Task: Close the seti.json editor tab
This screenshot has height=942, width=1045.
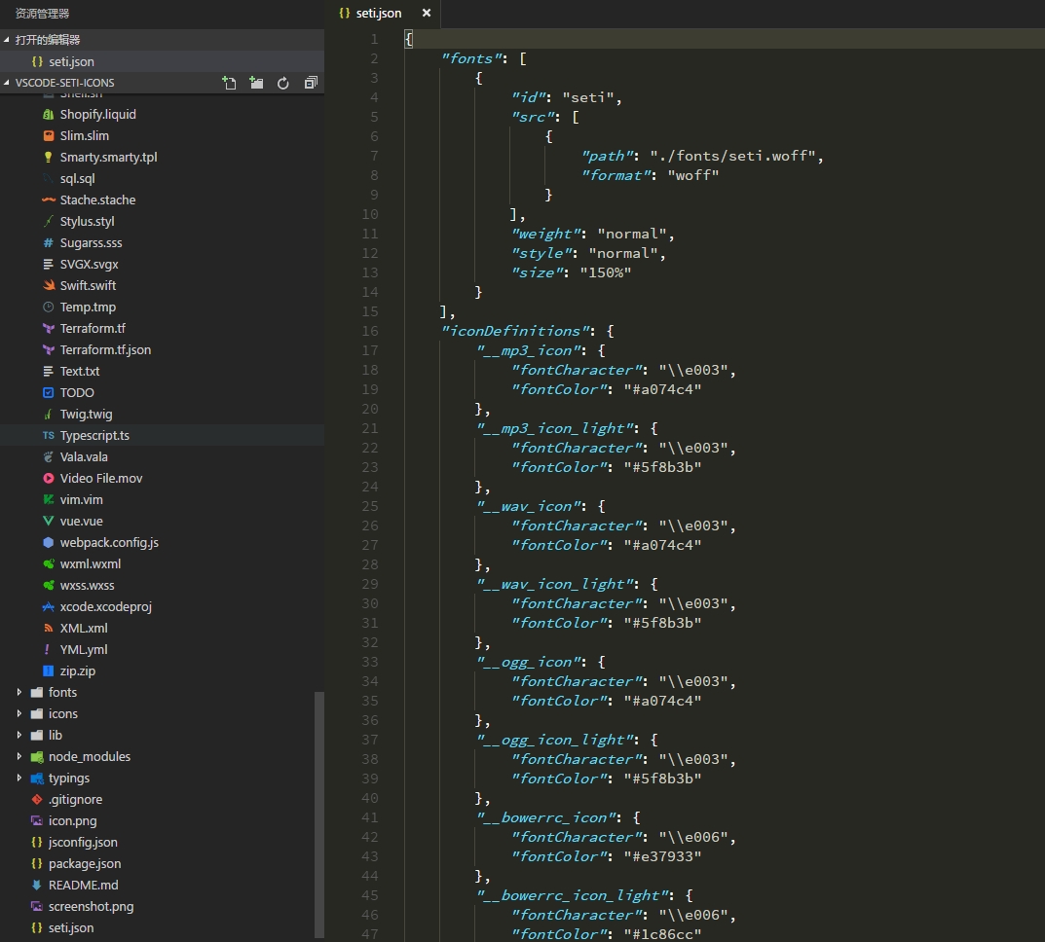Action: (x=426, y=14)
